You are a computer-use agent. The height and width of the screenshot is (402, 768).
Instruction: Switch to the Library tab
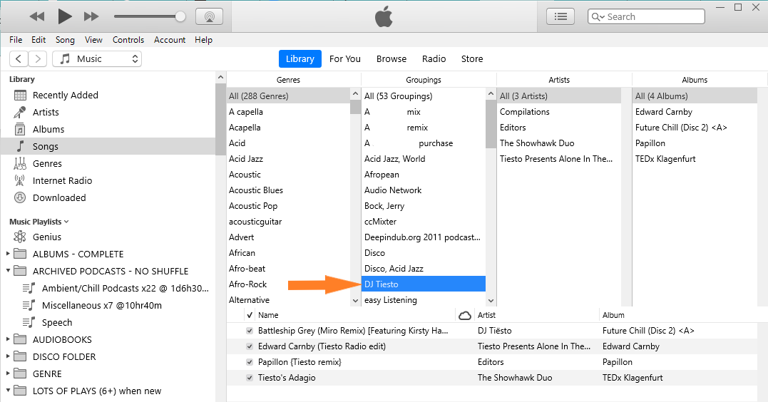(300, 58)
